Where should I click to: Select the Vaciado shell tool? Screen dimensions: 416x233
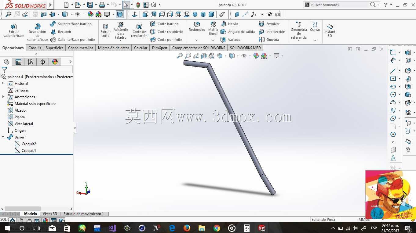coord(231,40)
